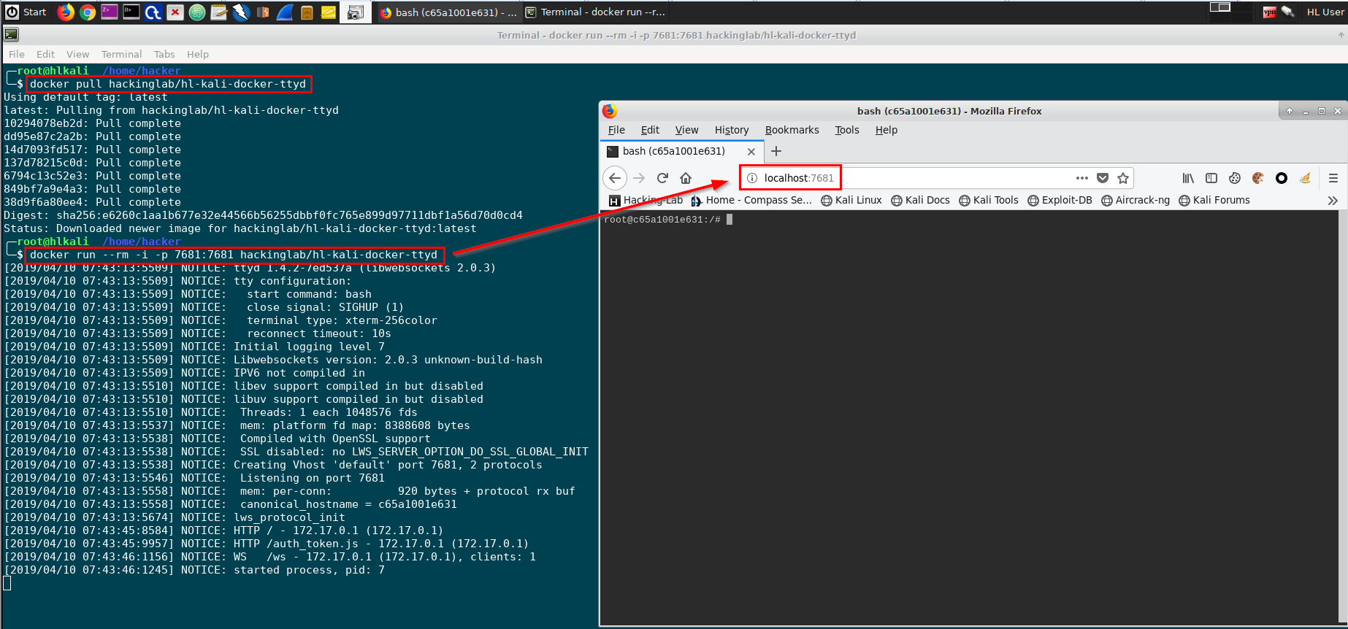This screenshot has width=1348, height=629.
Task: Open the file cabinet archive launcher
Action: pyautogui.click(x=307, y=12)
